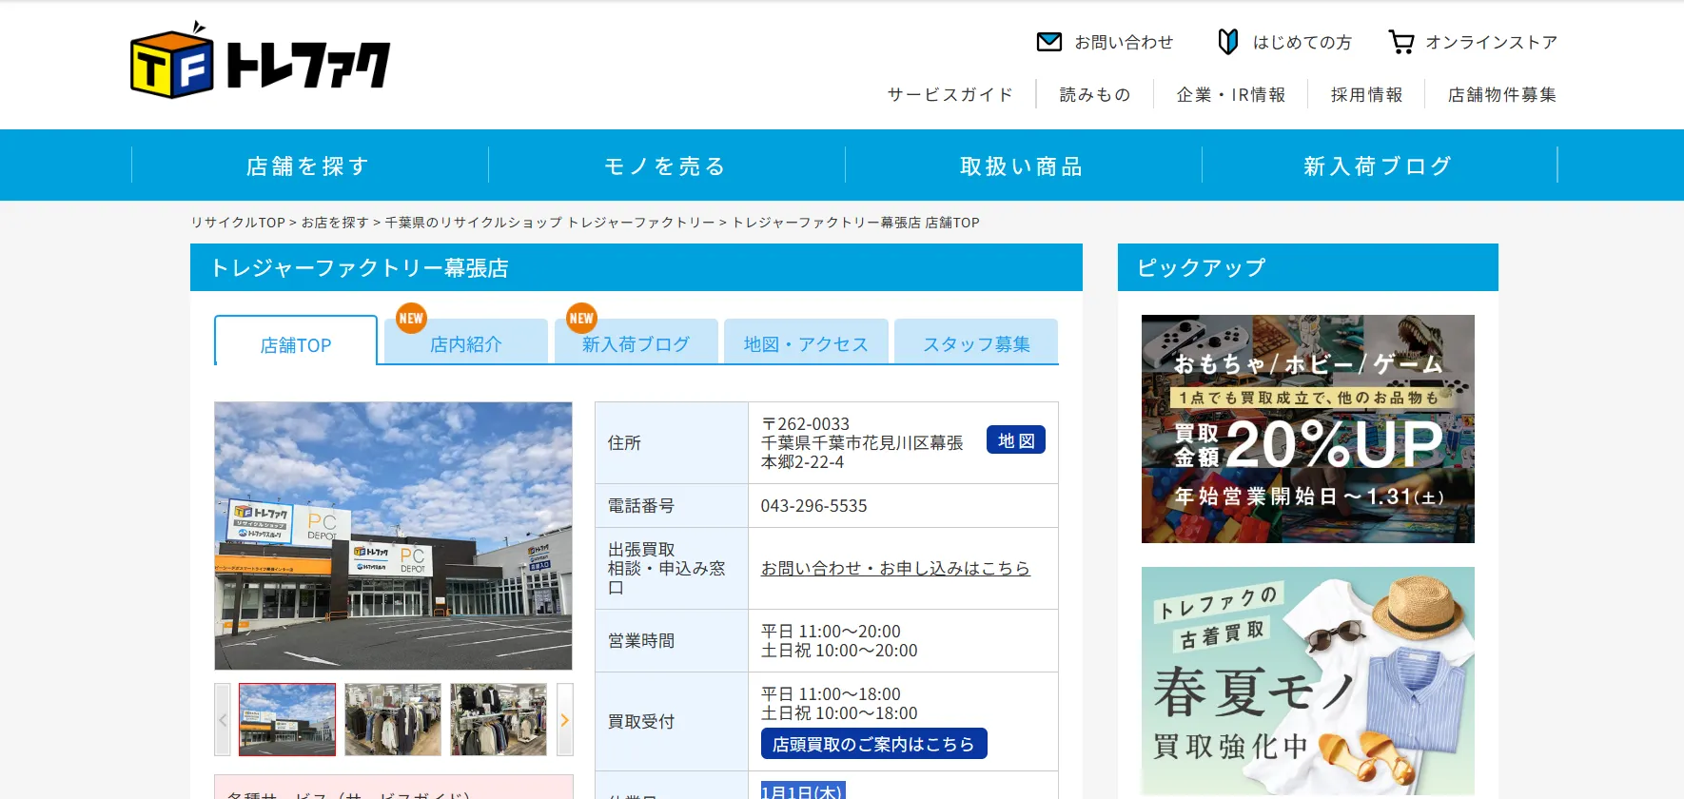1684x799 pixels.
Task: Follow the お問い合わせ・お申し込みはこちら link
Action: click(x=894, y=568)
